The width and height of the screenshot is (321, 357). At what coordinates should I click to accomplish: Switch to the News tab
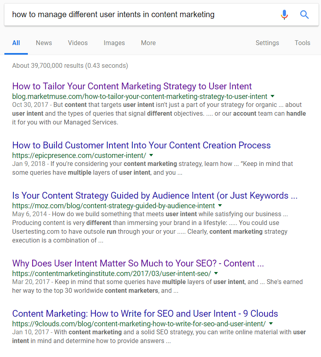click(x=44, y=43)
